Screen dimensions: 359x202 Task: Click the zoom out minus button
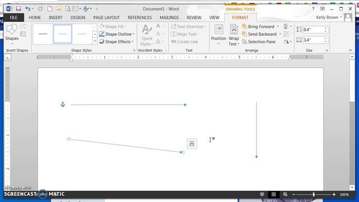[x=294, y=195]
